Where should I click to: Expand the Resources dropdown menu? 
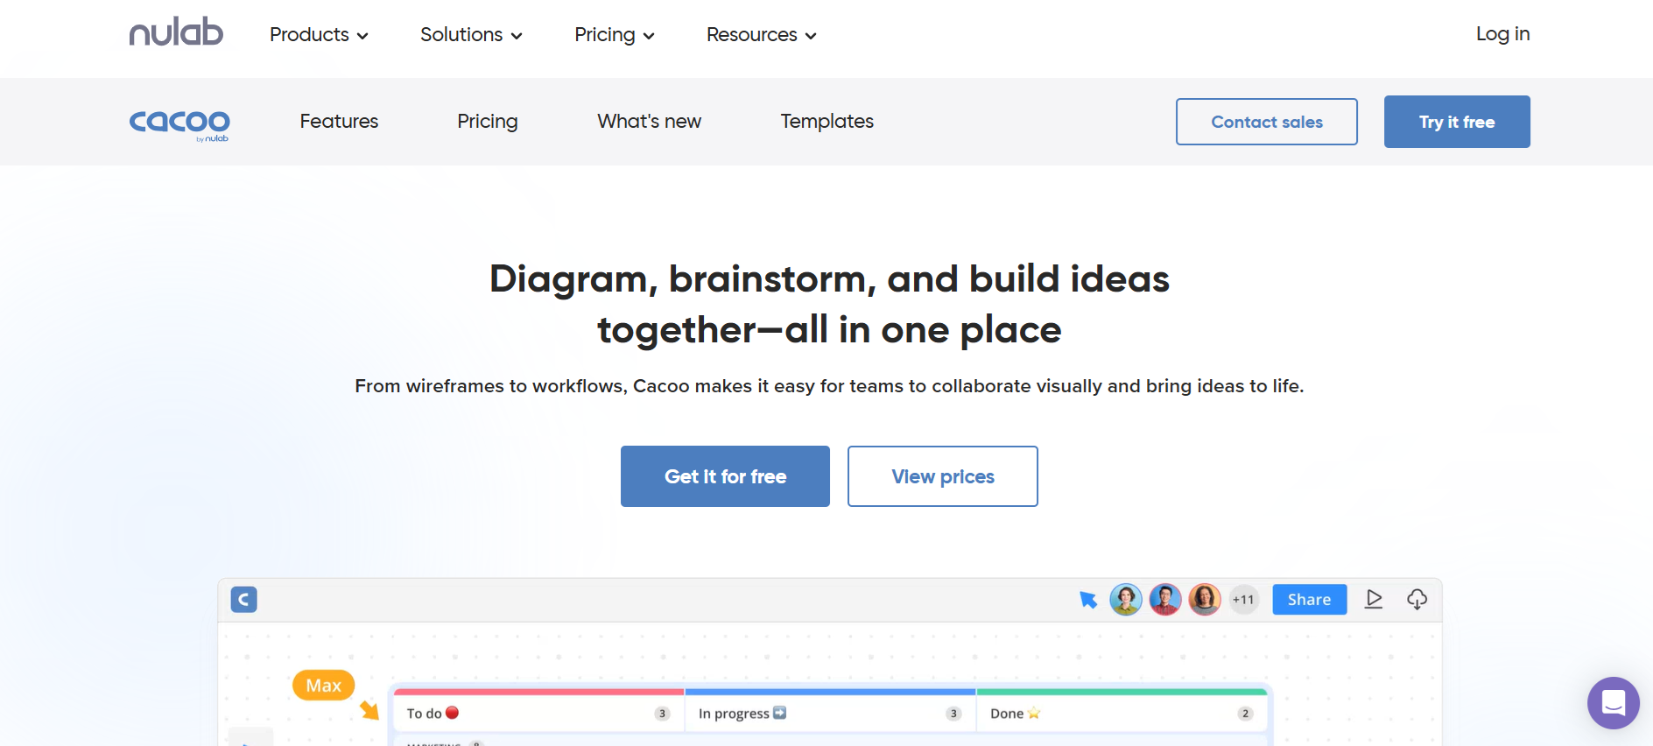click(x=761, y=35)
